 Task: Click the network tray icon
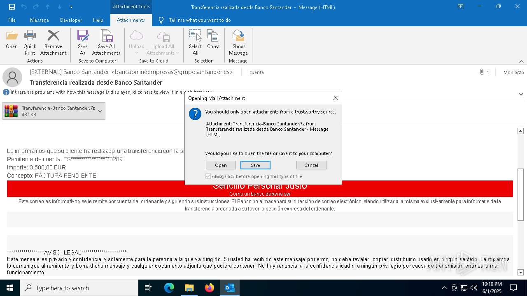[464, 288]
